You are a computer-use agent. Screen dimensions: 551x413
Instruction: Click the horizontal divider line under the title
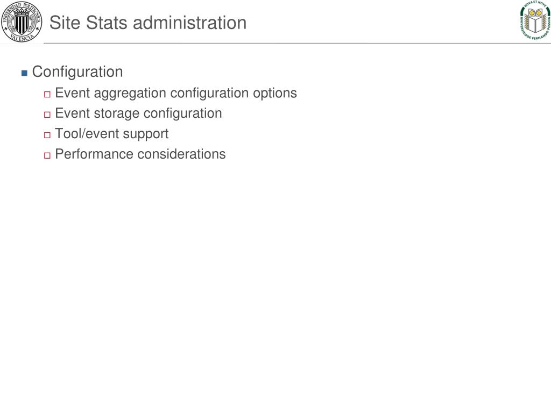297,43
